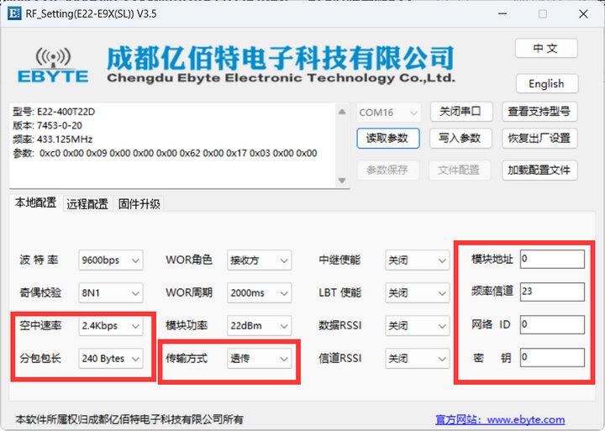Viewport: 605px width, 431px height.
Task: Click the 频率: 433.125MHz text line
Action: pos(52,139)
